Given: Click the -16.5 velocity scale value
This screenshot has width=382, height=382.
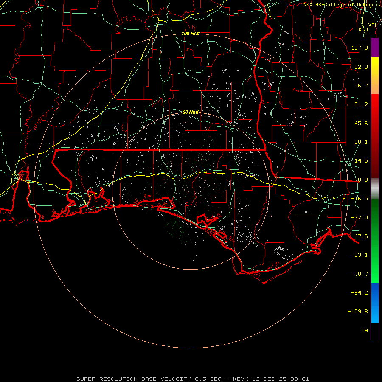Looking at the screenshot, I should (361, 199).
